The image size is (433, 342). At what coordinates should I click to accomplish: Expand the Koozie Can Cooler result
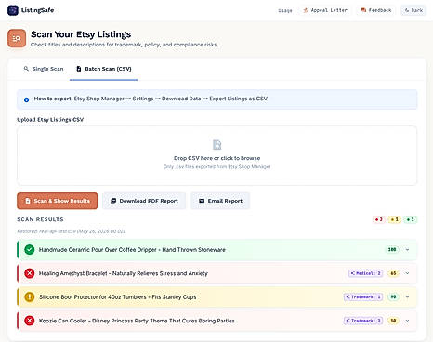407,321
